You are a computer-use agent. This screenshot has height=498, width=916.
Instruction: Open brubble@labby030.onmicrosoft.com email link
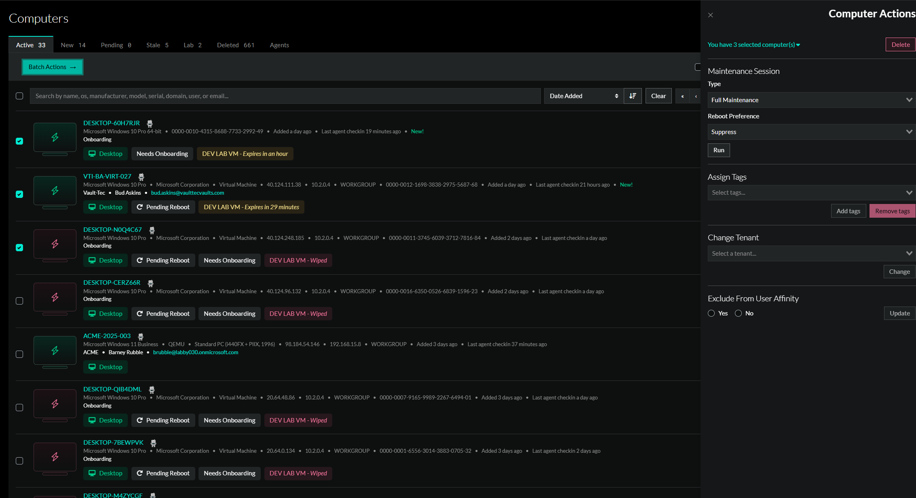pyautogui.click(x=196, y=353)
